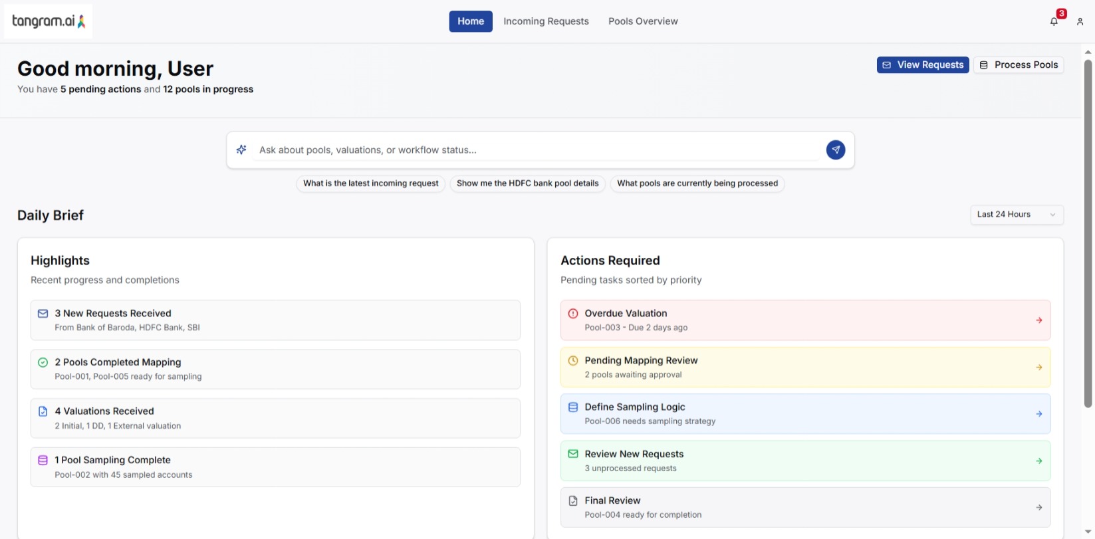Expand Final Review with its arrow
Screen dimensions: 1095x539
coord(1038,508)
